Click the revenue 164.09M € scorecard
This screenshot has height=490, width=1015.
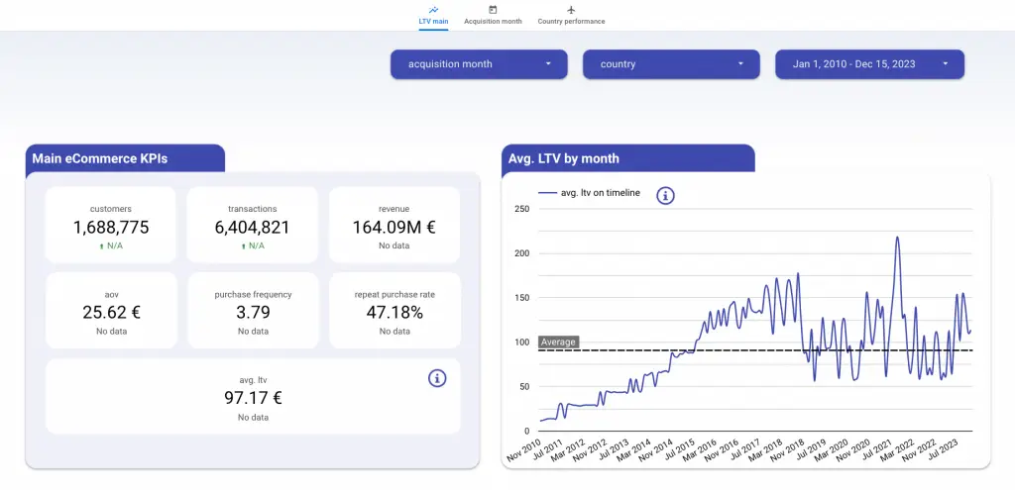tap(395, 225)
